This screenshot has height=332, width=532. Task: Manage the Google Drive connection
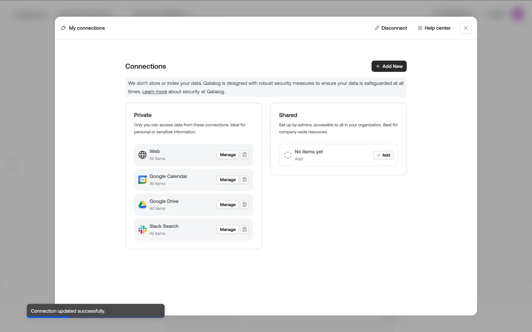(227, 204)
